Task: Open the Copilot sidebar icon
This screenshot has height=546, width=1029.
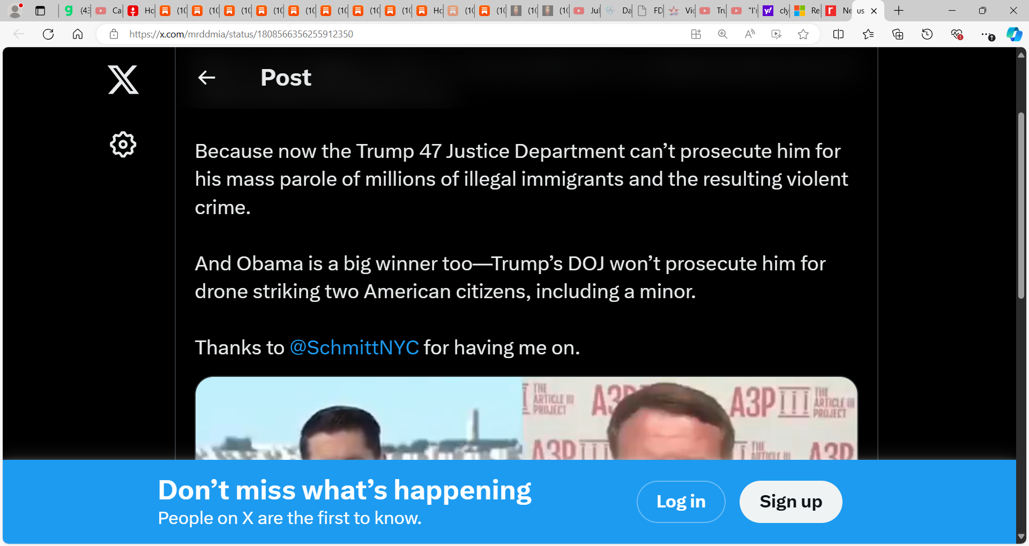Action: click(1014, 34)
